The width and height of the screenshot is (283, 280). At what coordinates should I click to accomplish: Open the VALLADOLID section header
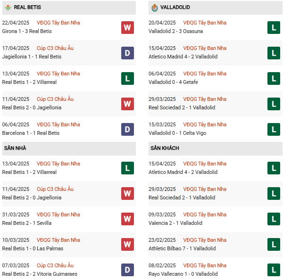tap(175, 8)
